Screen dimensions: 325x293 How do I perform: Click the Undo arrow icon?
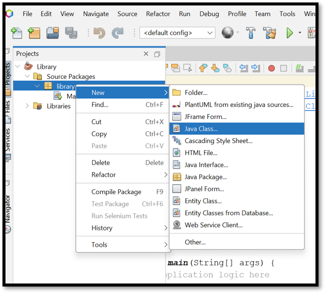pyautogui.click(x=99, y=33)
